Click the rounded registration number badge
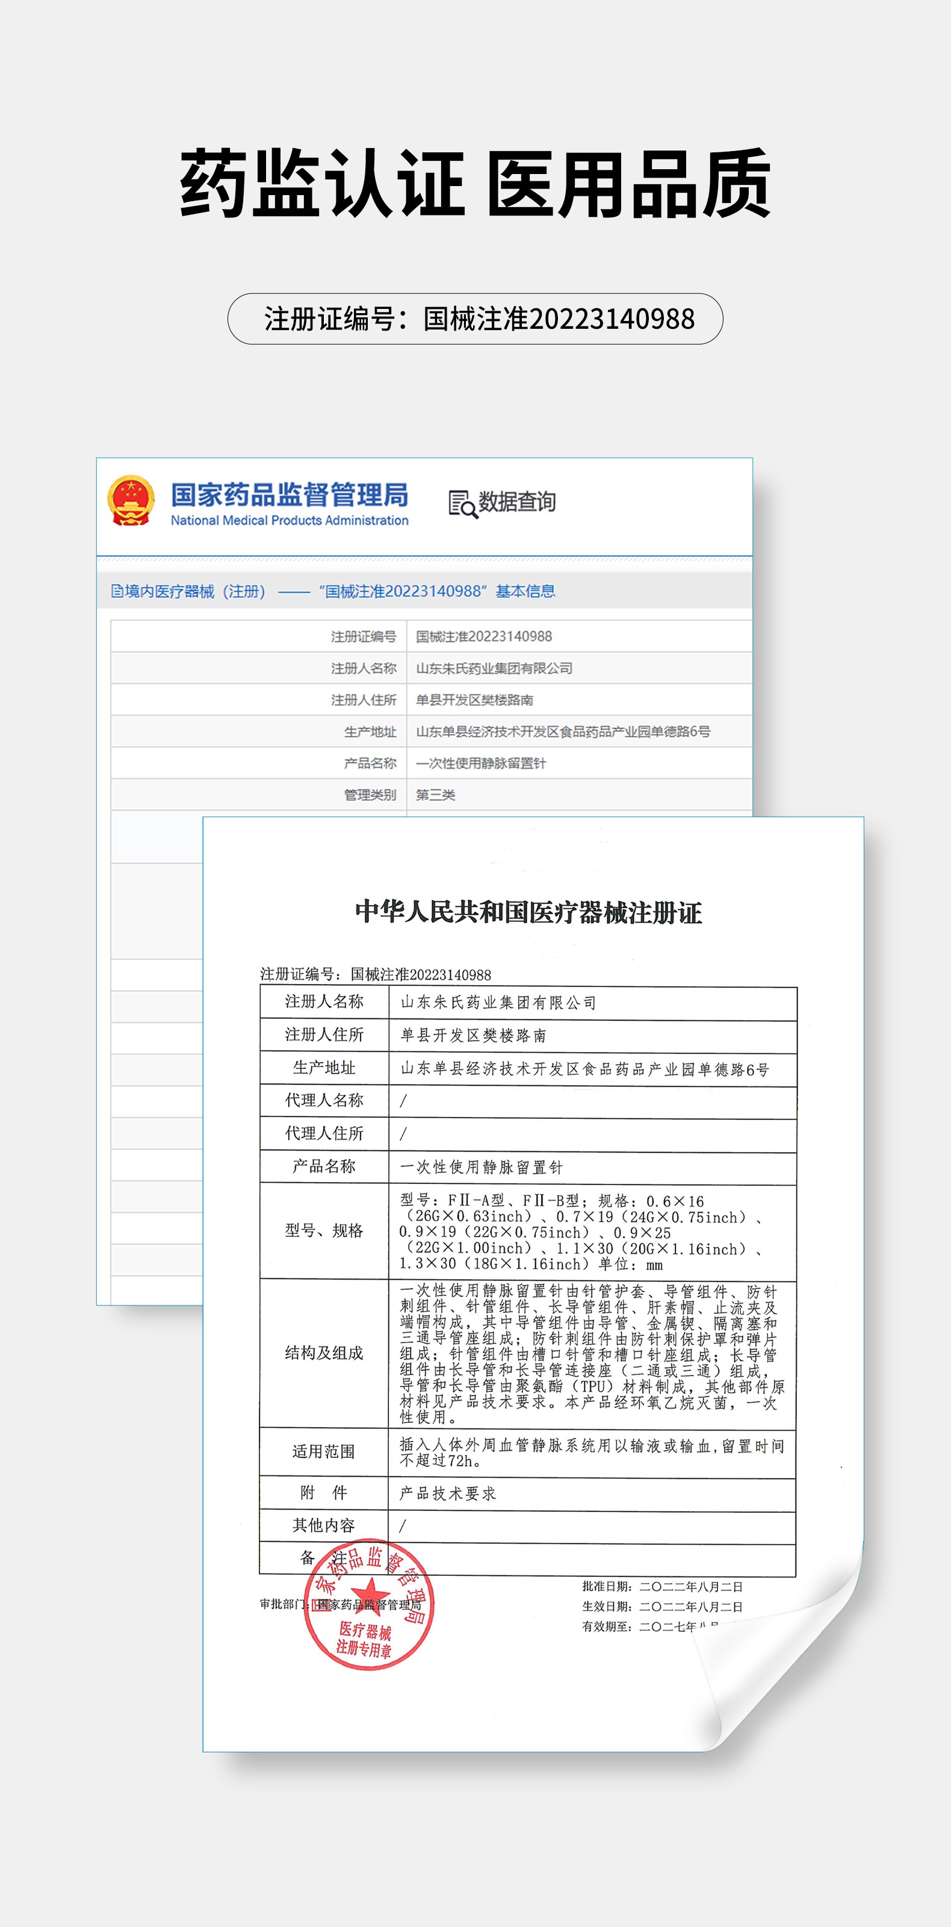The height and width of the screenshot is (1927, 951). pyautogui.click(x=475, y=319)
